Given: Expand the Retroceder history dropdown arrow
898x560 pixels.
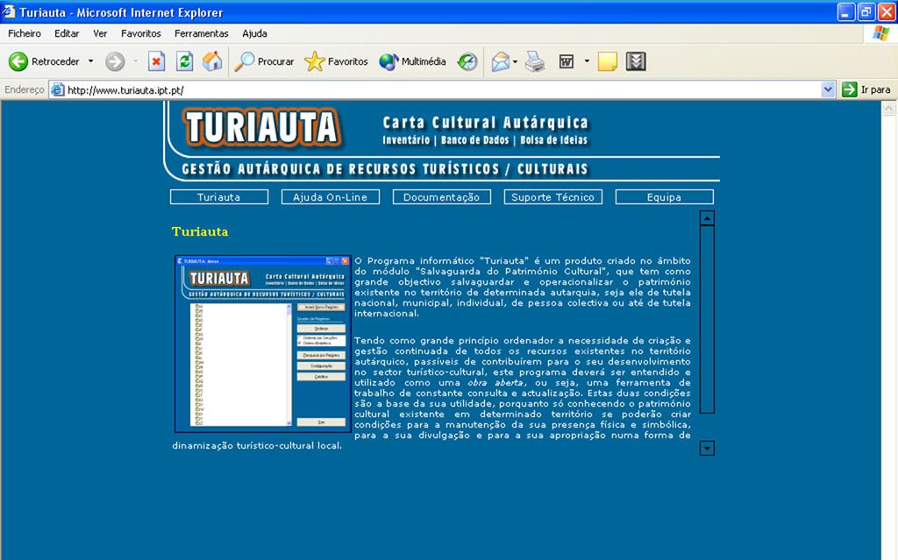Looking at the screenshot, I should 90,61.
